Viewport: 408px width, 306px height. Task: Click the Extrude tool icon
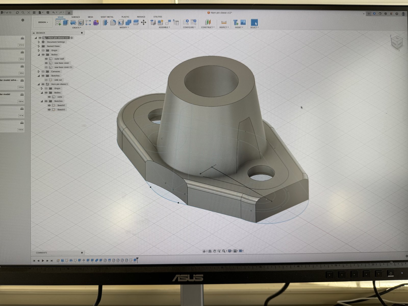coord(66,23)
